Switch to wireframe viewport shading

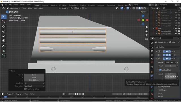(137, 8)
